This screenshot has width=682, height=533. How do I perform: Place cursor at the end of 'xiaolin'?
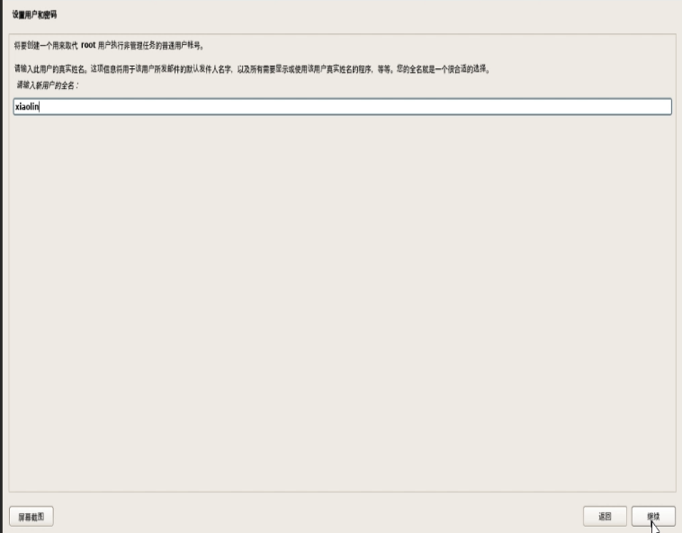point(40,106)
